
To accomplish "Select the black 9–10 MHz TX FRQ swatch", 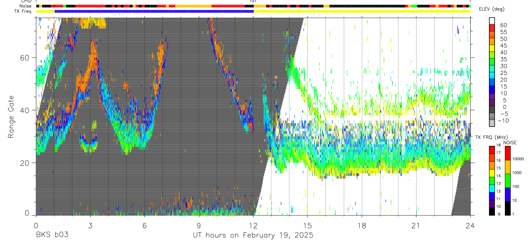I will 492,211.
